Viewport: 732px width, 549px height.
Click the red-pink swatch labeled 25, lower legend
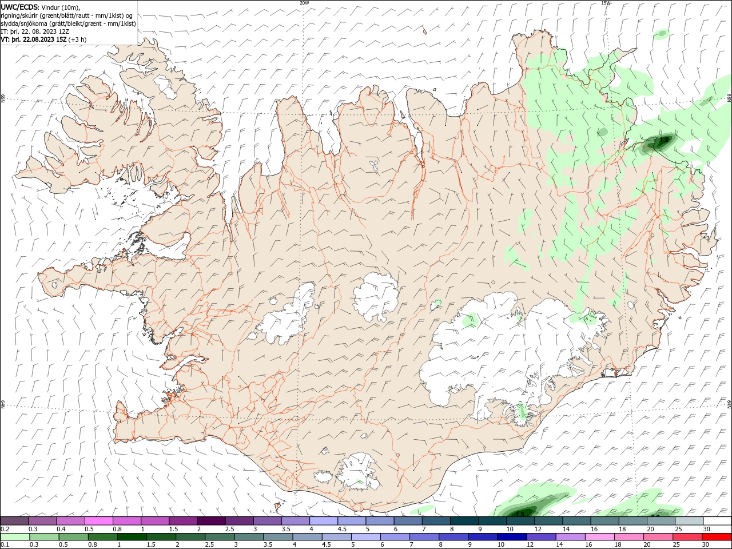click(687, 537)
